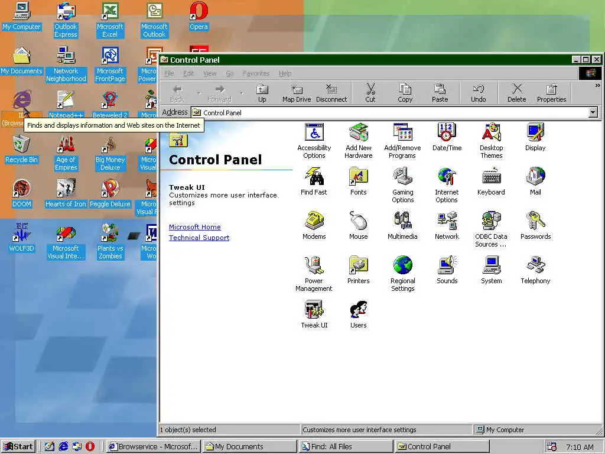Image resolution: width=605 pixels, height=454 pixels.
Task: Switch to My Documents taskbar button
Action: pos(250,447)
